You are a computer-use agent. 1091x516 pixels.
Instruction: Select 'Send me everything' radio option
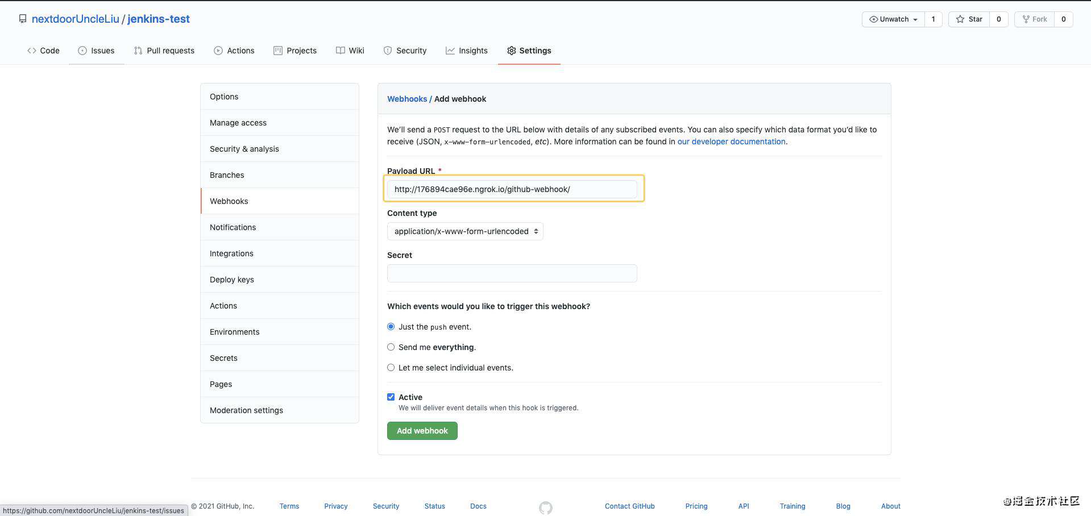tap(391, 347)
